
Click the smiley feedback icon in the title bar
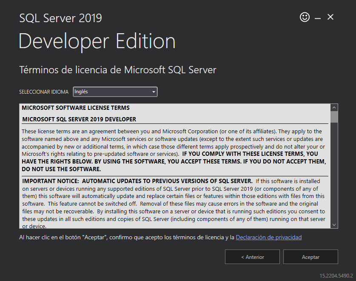click(x=305, y=17)
